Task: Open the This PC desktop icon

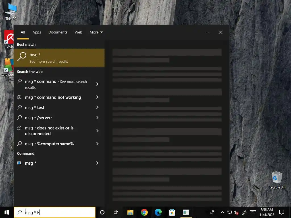Action: [x=11, y=11]
